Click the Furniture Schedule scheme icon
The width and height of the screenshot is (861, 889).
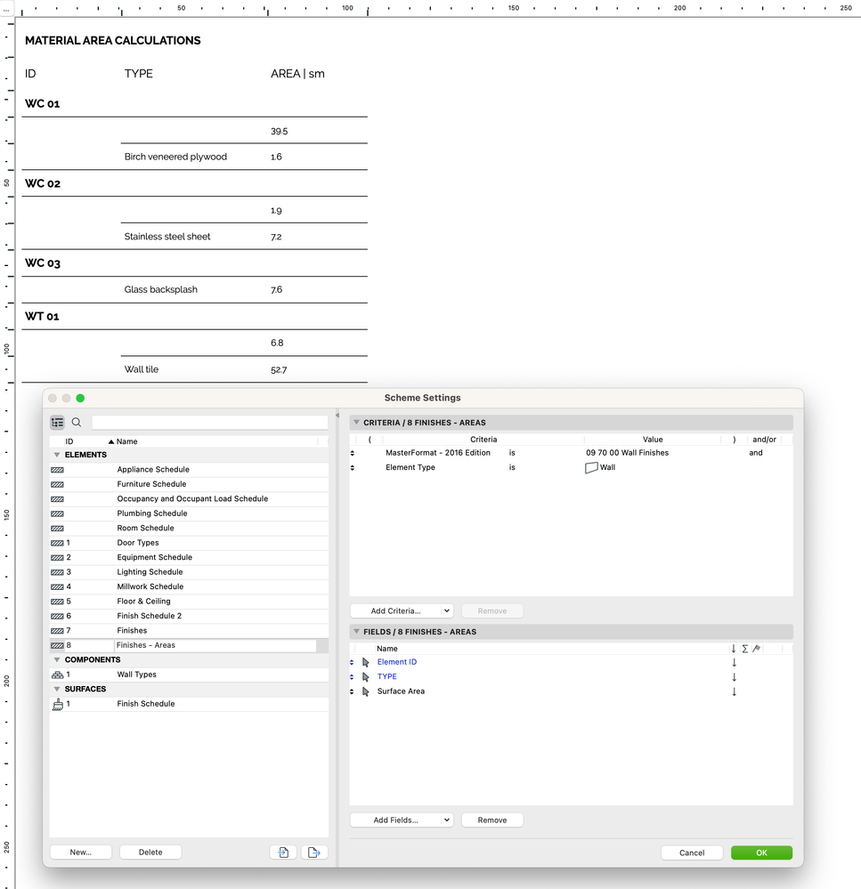click(x=57, y=485)
